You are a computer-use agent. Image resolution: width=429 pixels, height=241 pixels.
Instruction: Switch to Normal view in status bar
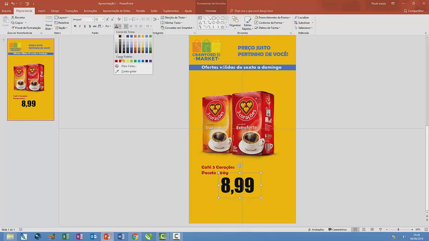[355, 230]
